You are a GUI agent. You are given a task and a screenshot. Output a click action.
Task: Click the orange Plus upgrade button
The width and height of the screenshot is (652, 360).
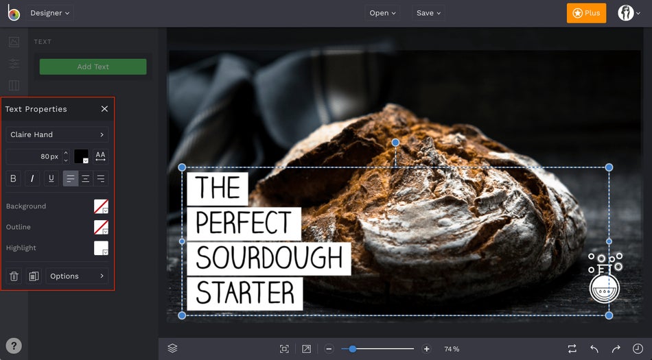[586, 13]
